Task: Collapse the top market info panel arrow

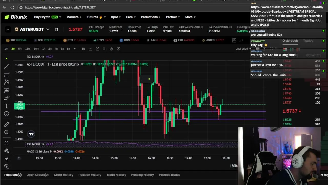Action: click(x=8, y=29)
